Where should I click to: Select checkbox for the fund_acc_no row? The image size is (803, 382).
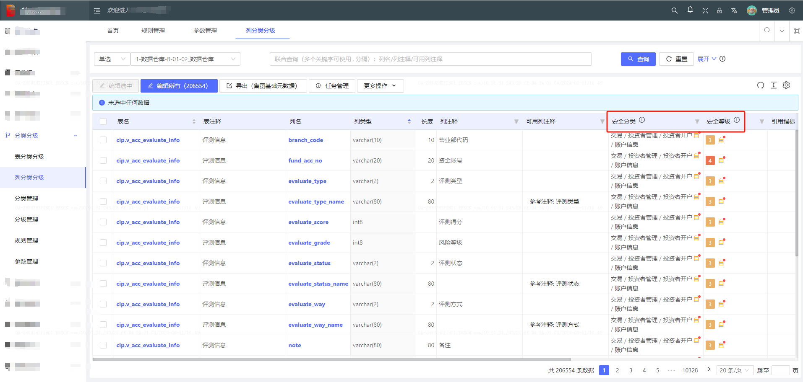click(x=103, y=160)
